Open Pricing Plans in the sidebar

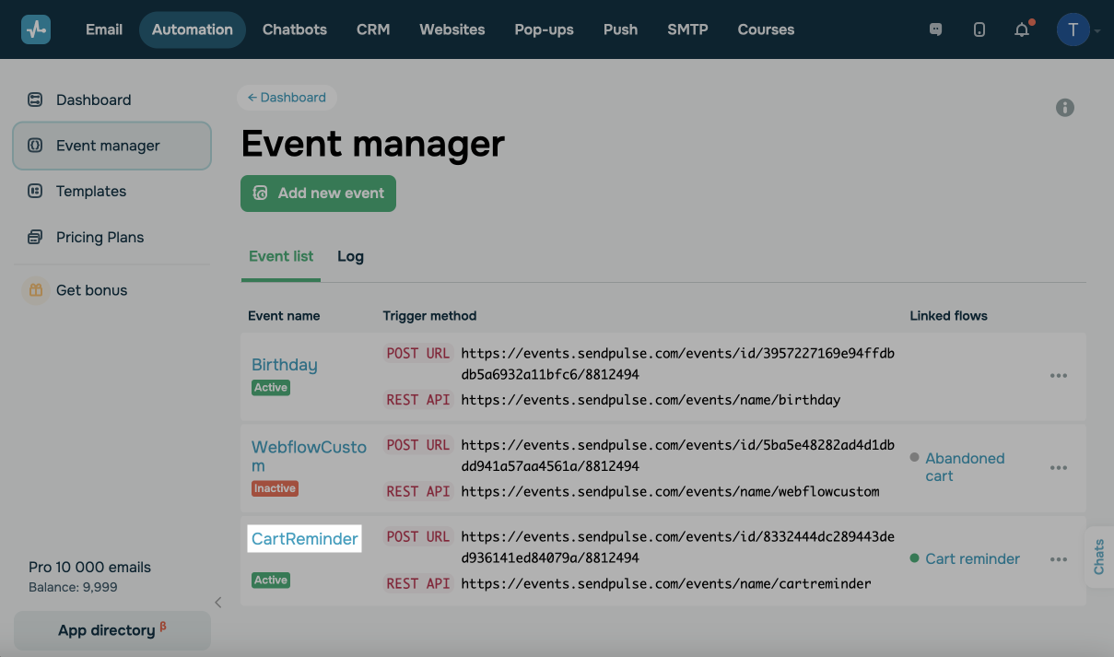(x=100, y=237)
